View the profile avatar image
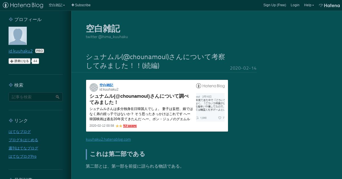The height and width of the screenshot is (179, 342). pos(18,36)
